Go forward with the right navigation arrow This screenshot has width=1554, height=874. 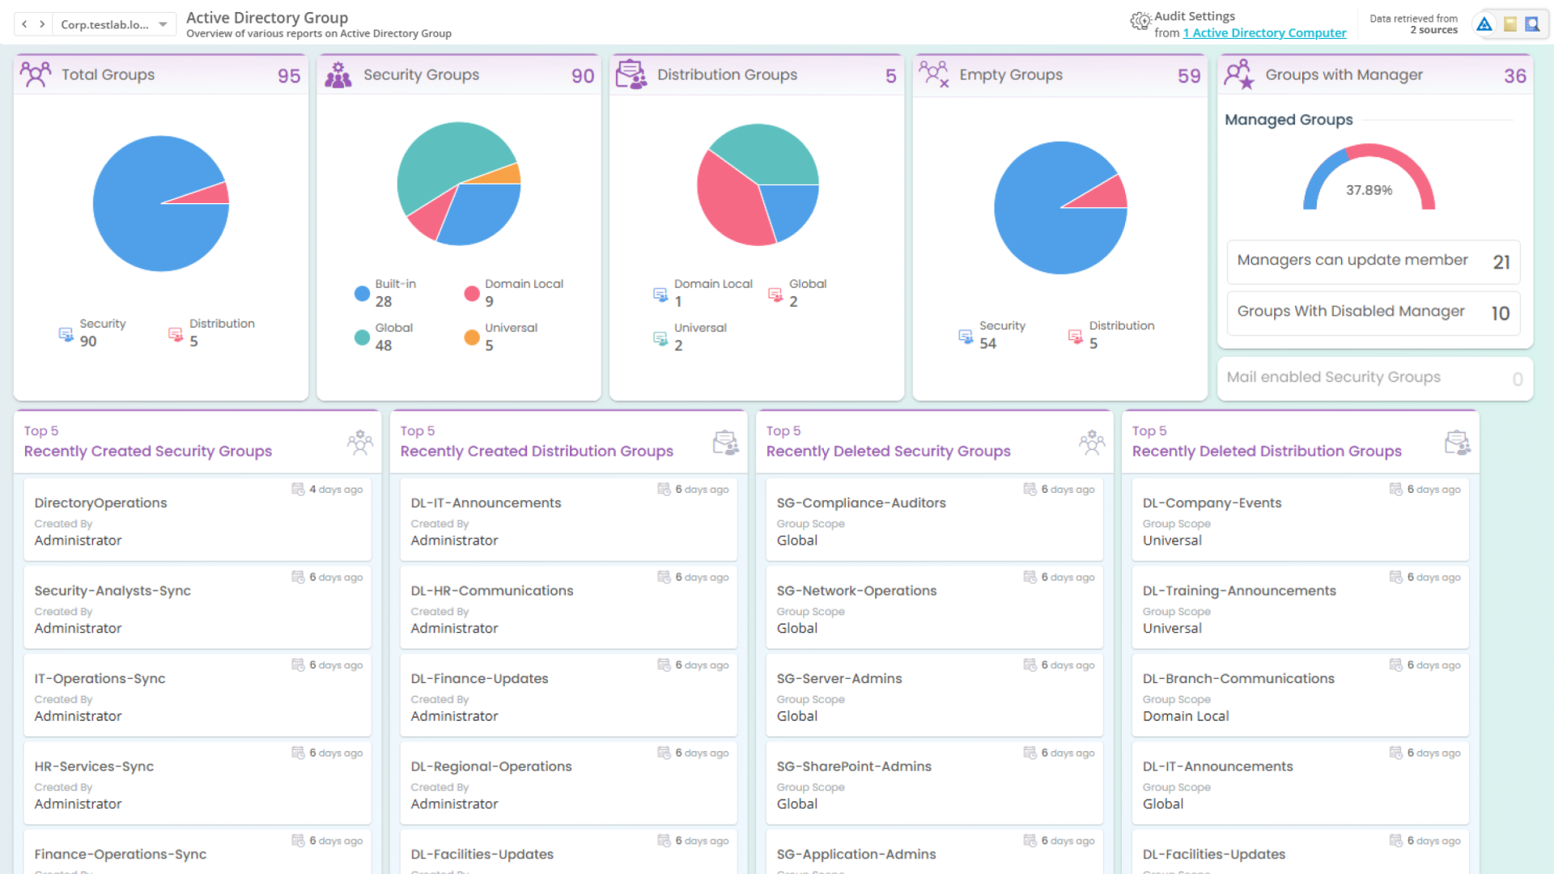[x=42, y=24]
